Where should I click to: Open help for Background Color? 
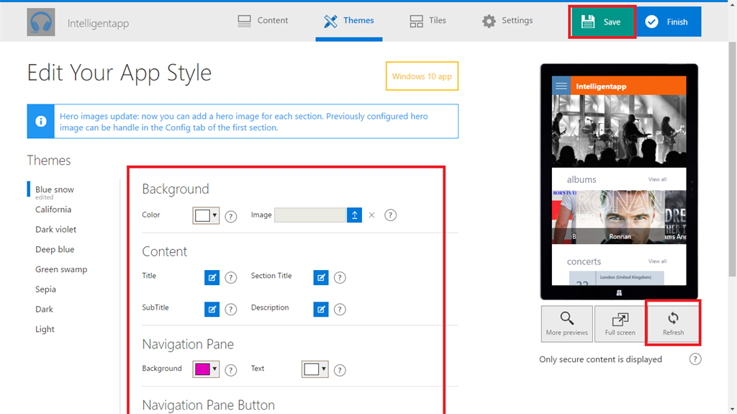[x=231, y=217]
